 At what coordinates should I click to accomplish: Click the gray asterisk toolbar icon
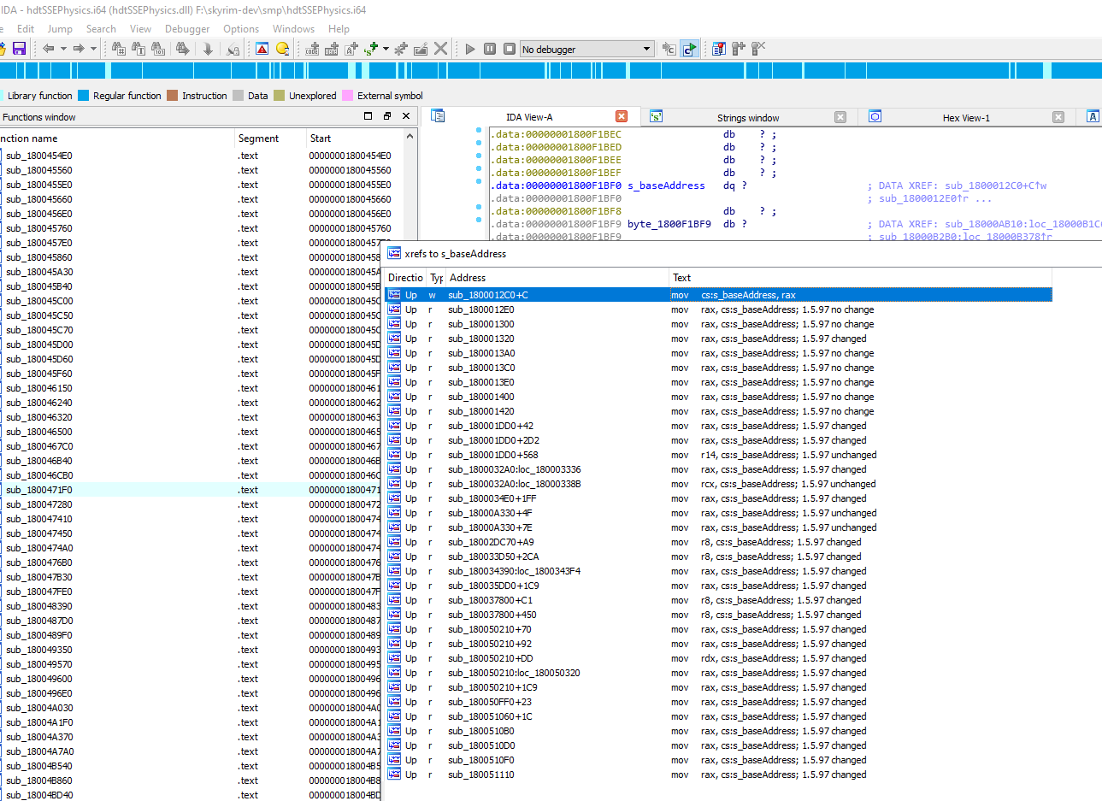coord(401,49)
